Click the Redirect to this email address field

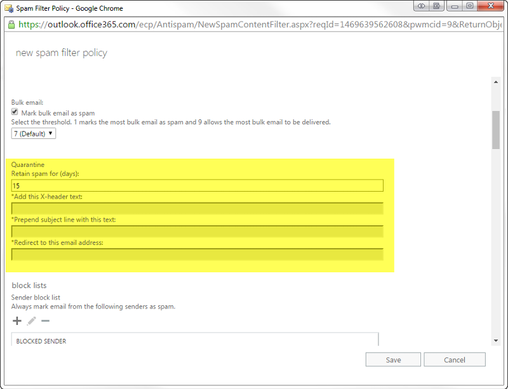(197, 254)
